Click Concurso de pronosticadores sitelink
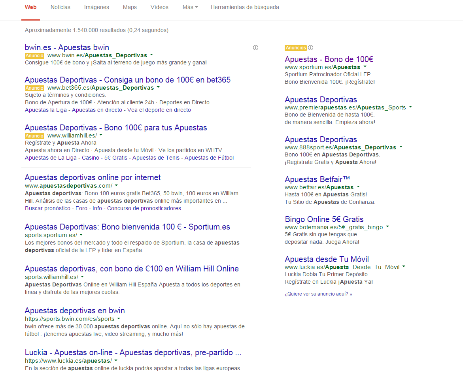Viewport: 463px width, 371px height. tap(144, 208)
